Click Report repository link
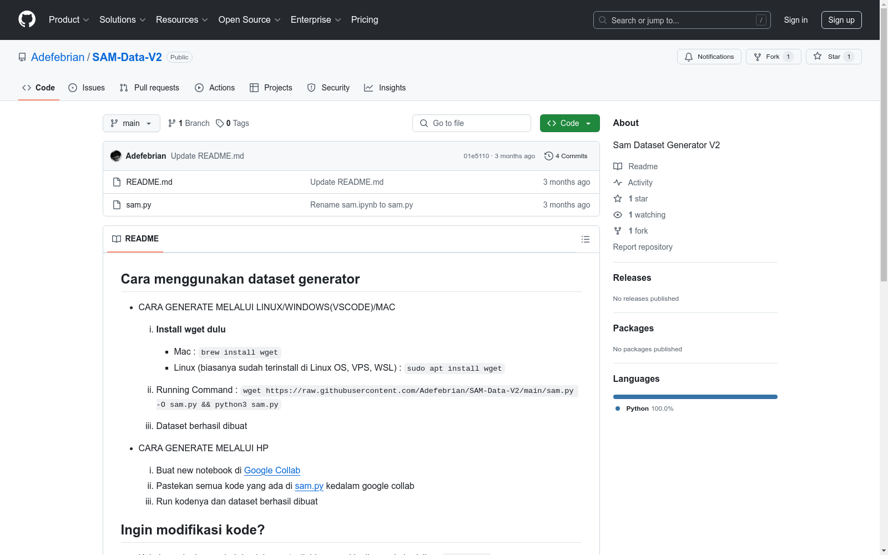 coord(643,247)
